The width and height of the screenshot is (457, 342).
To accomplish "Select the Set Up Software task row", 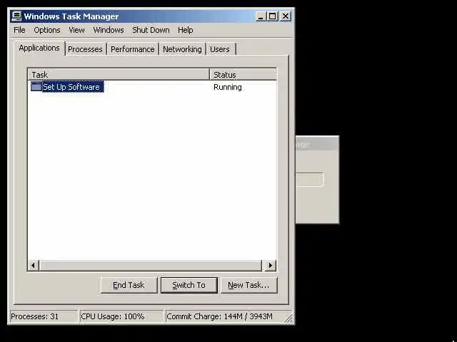I will [152, 87].
